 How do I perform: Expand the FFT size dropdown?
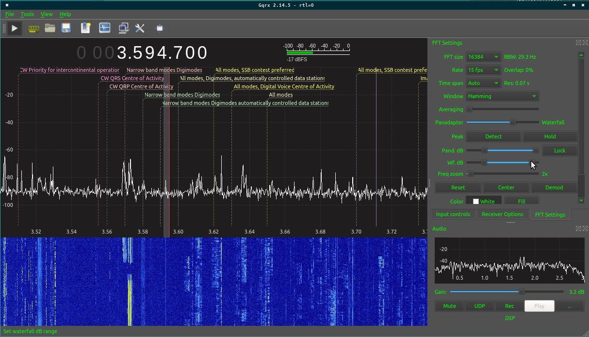coord(483,57)
